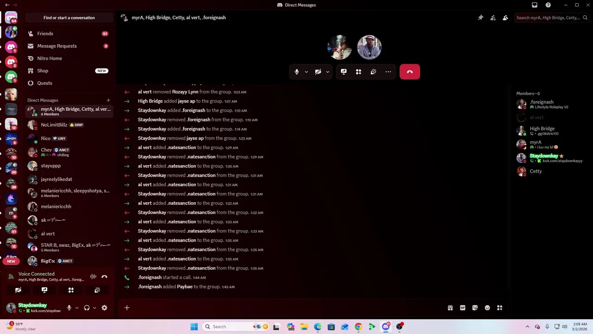Viewport: 593px width, 334px height.
Task: Toggle noise suppression in voice panel
Action: click(93, 277)
